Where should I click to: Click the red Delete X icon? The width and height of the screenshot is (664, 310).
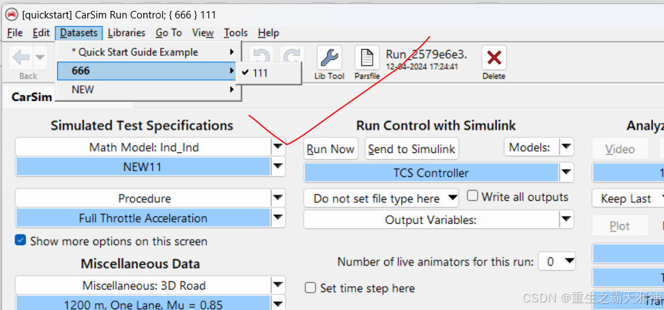[x=494, y=57]
